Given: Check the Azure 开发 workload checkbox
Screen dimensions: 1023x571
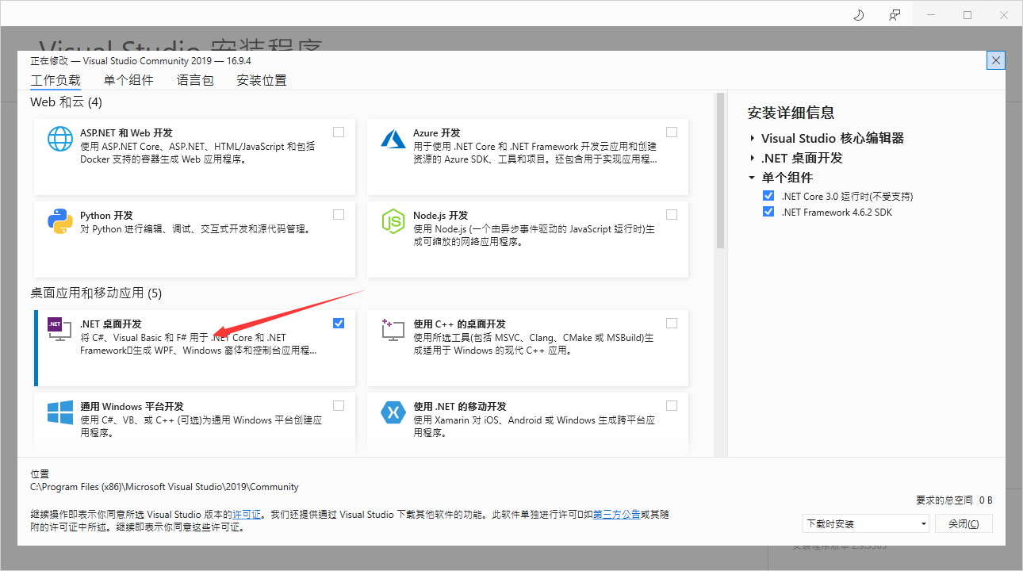Looking at the screenshot, I should tap(672, 132).
